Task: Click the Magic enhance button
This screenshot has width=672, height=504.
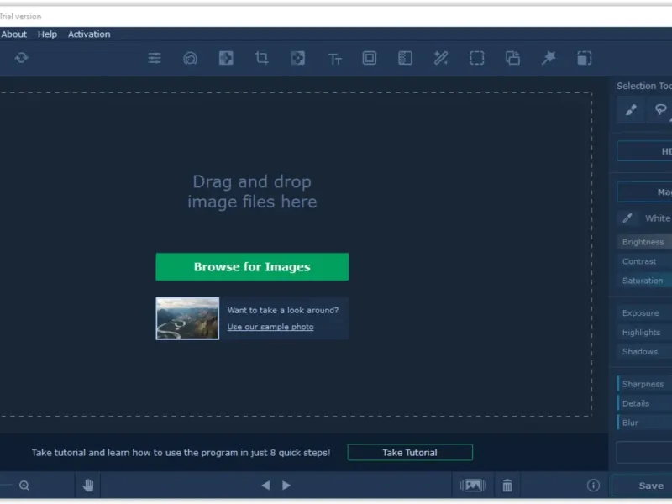Action: [x=644, y=192]
